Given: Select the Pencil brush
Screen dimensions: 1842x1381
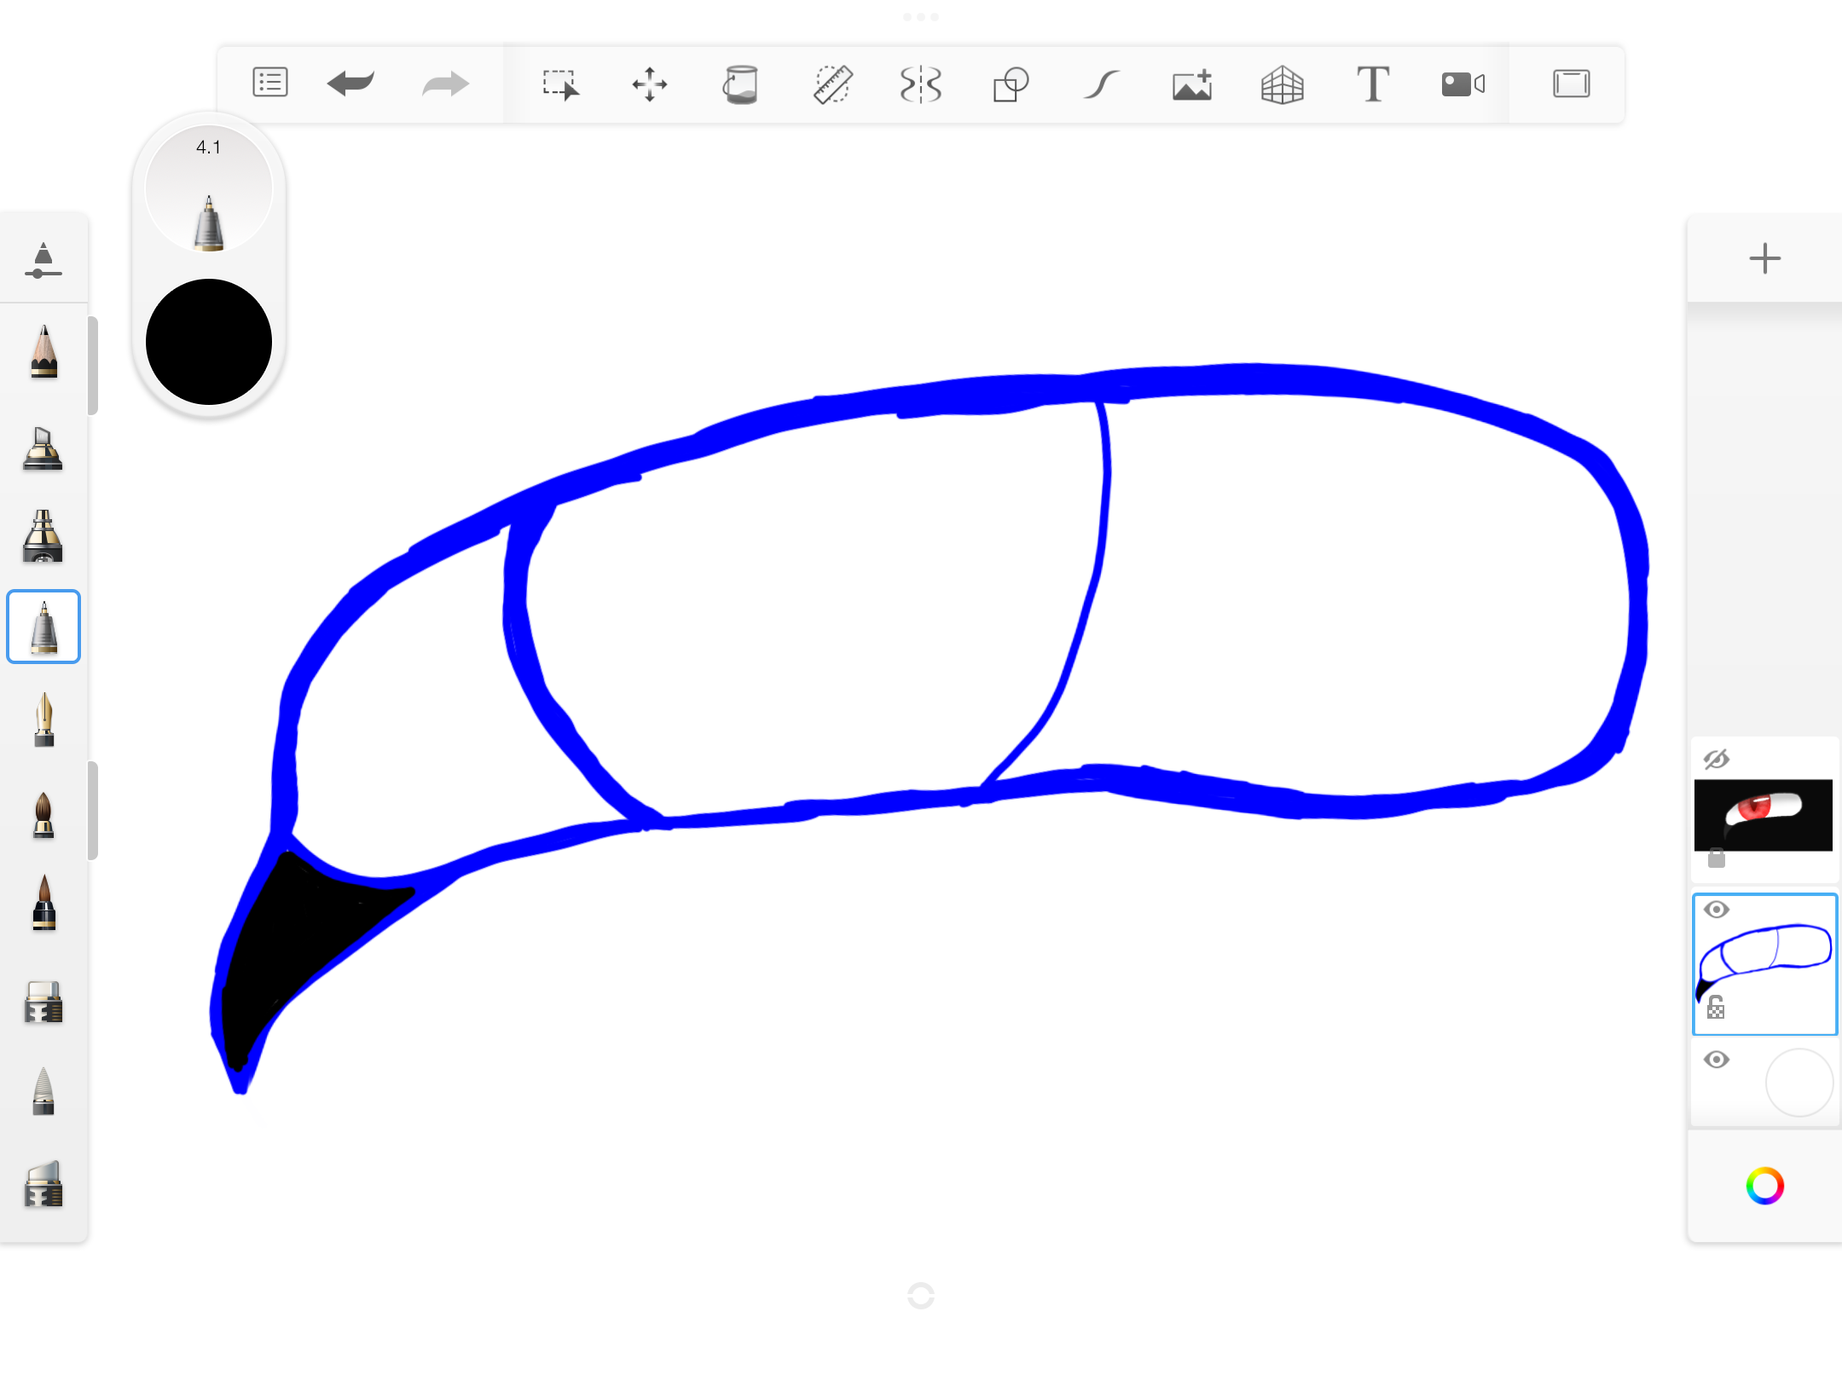Looking at the screenshot, I should pos(43,351).
